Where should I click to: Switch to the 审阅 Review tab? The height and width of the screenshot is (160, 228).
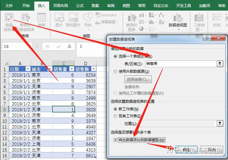click(x=111, y=6)
